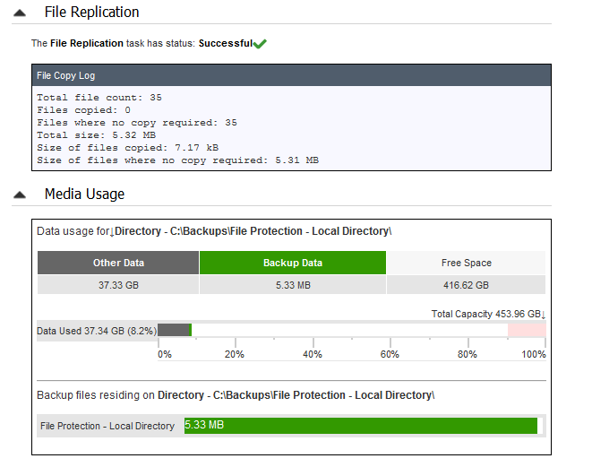Click the 37.33 GB Other Data value
The image size is (592, 467).
pyautogui.click(x=118, y=285)
